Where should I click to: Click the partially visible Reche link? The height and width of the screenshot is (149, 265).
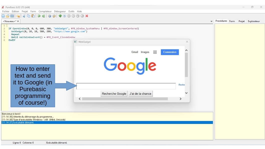pos(182,85)
